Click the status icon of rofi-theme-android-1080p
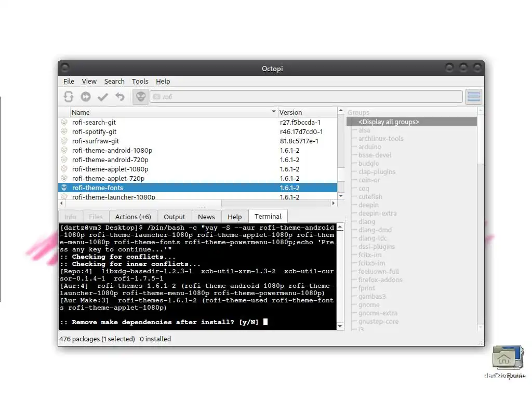The width and height of the screenshot is (532, 399). tap(64, 150)
